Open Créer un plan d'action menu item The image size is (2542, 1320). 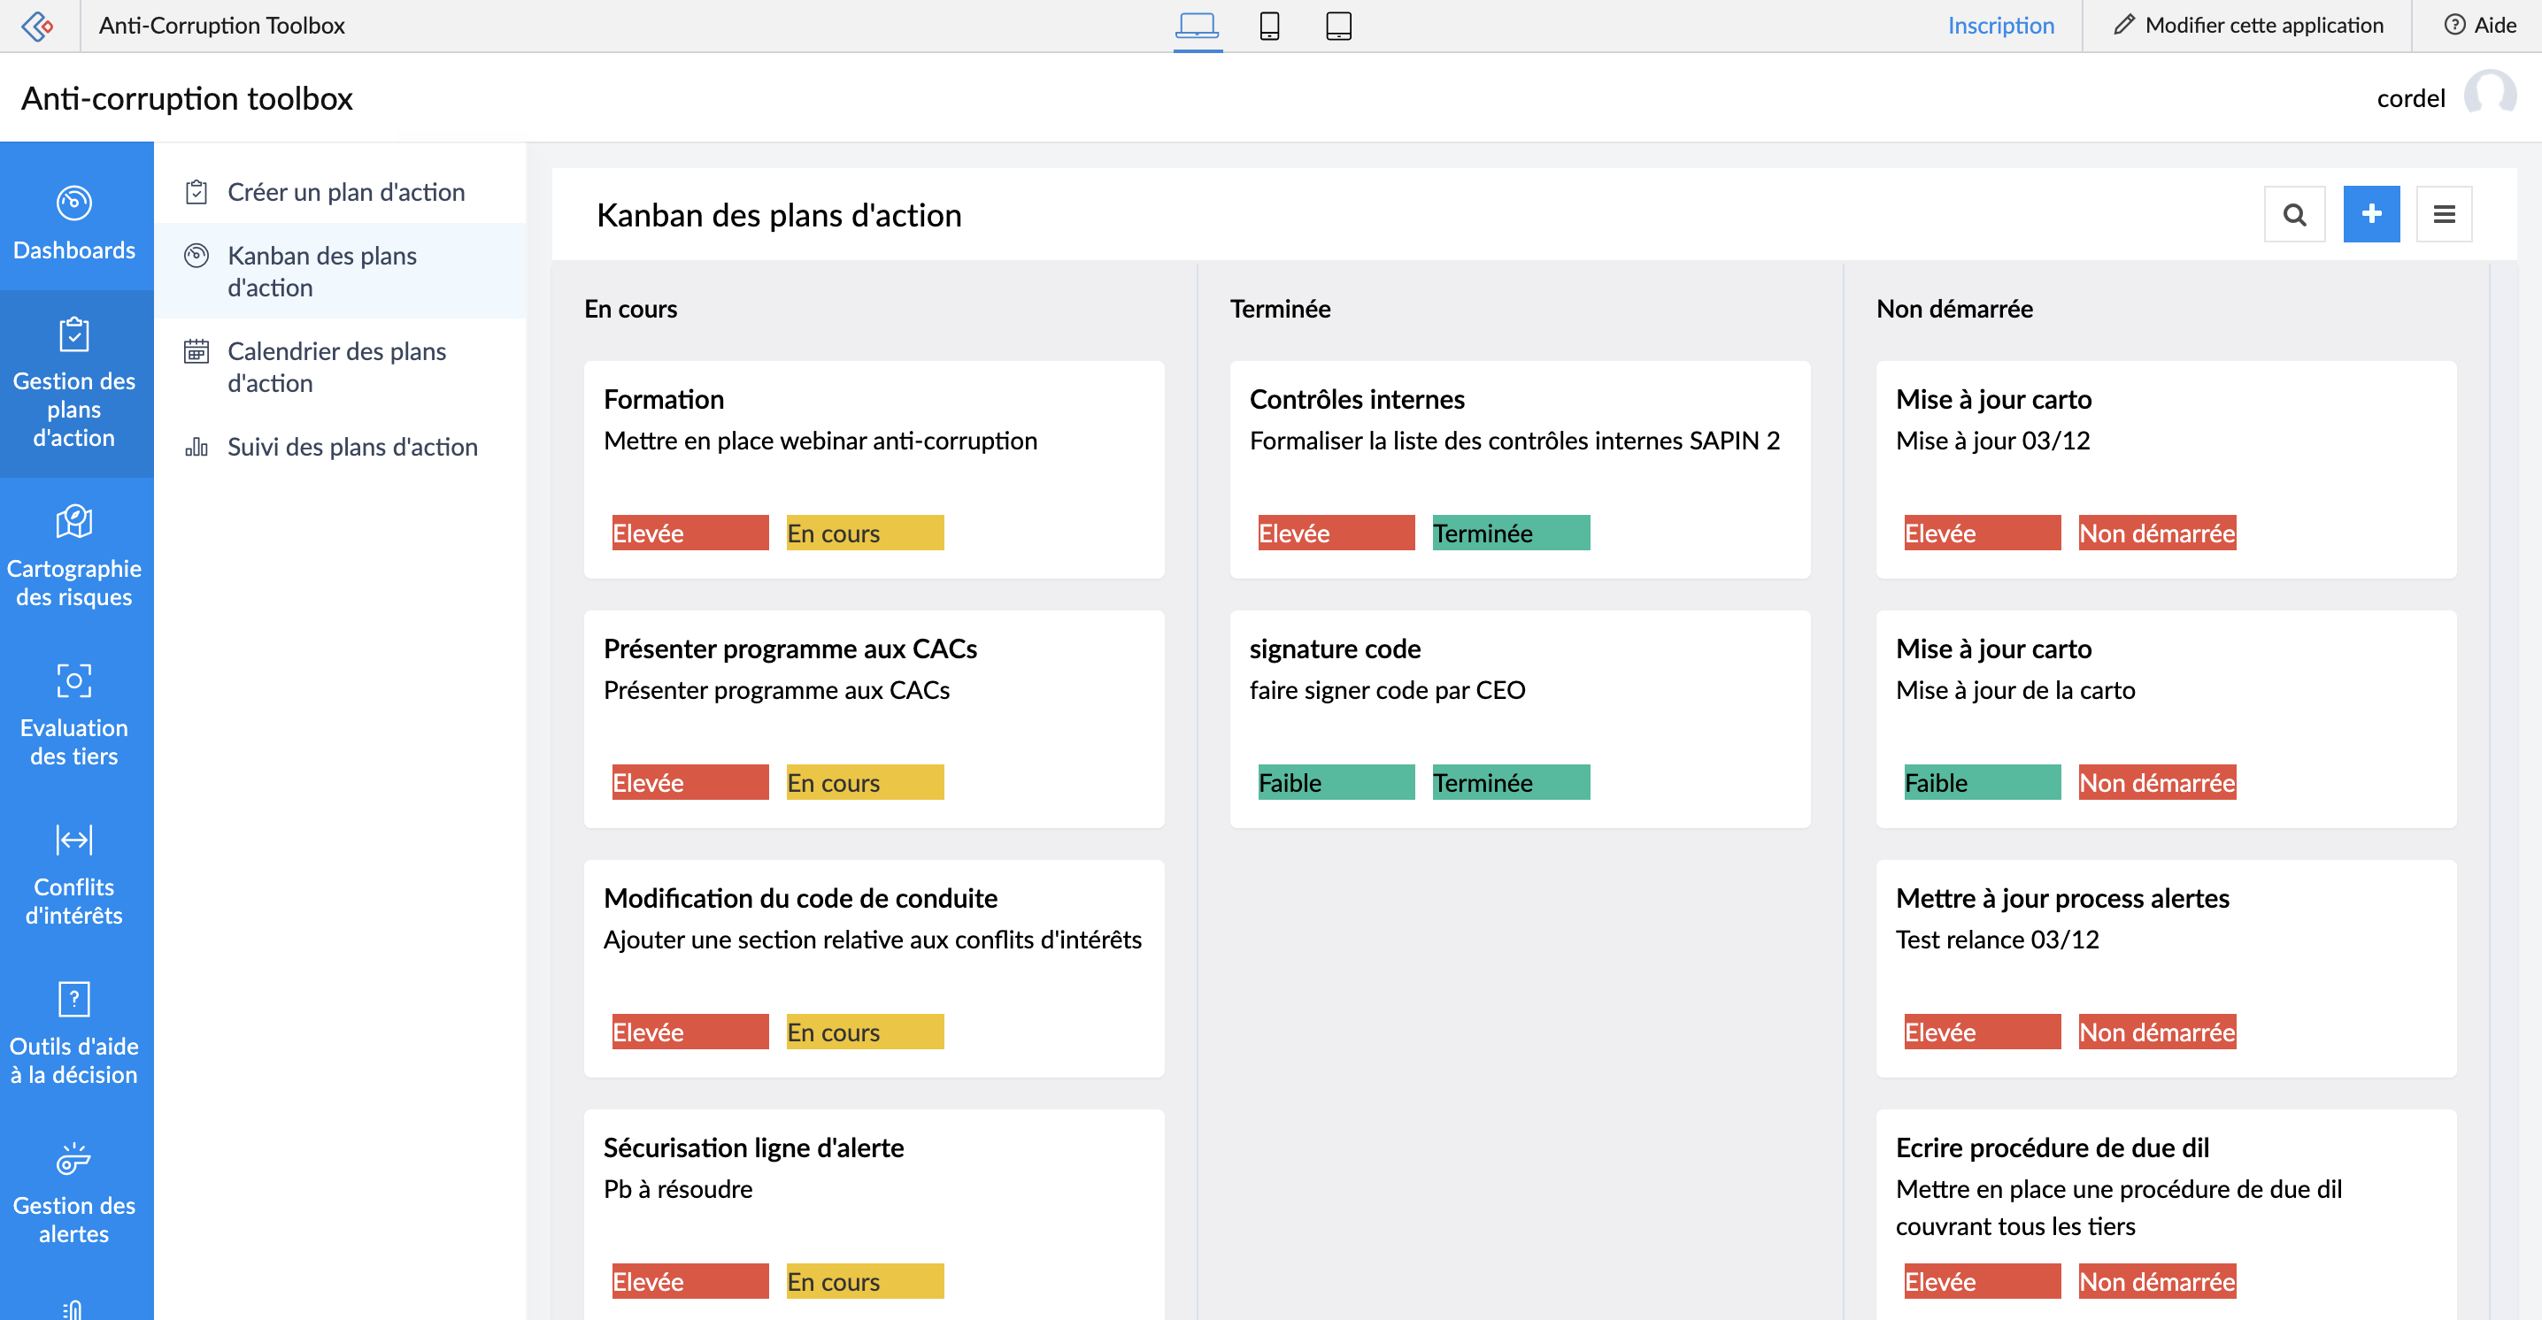pos(341,192)
